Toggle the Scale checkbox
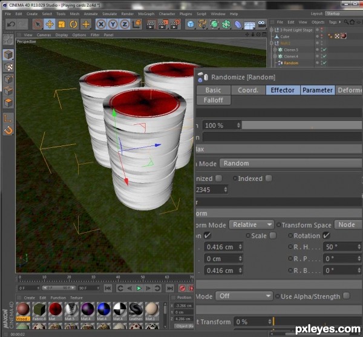Viewport: 363px width, 337px height. (273, 236)
